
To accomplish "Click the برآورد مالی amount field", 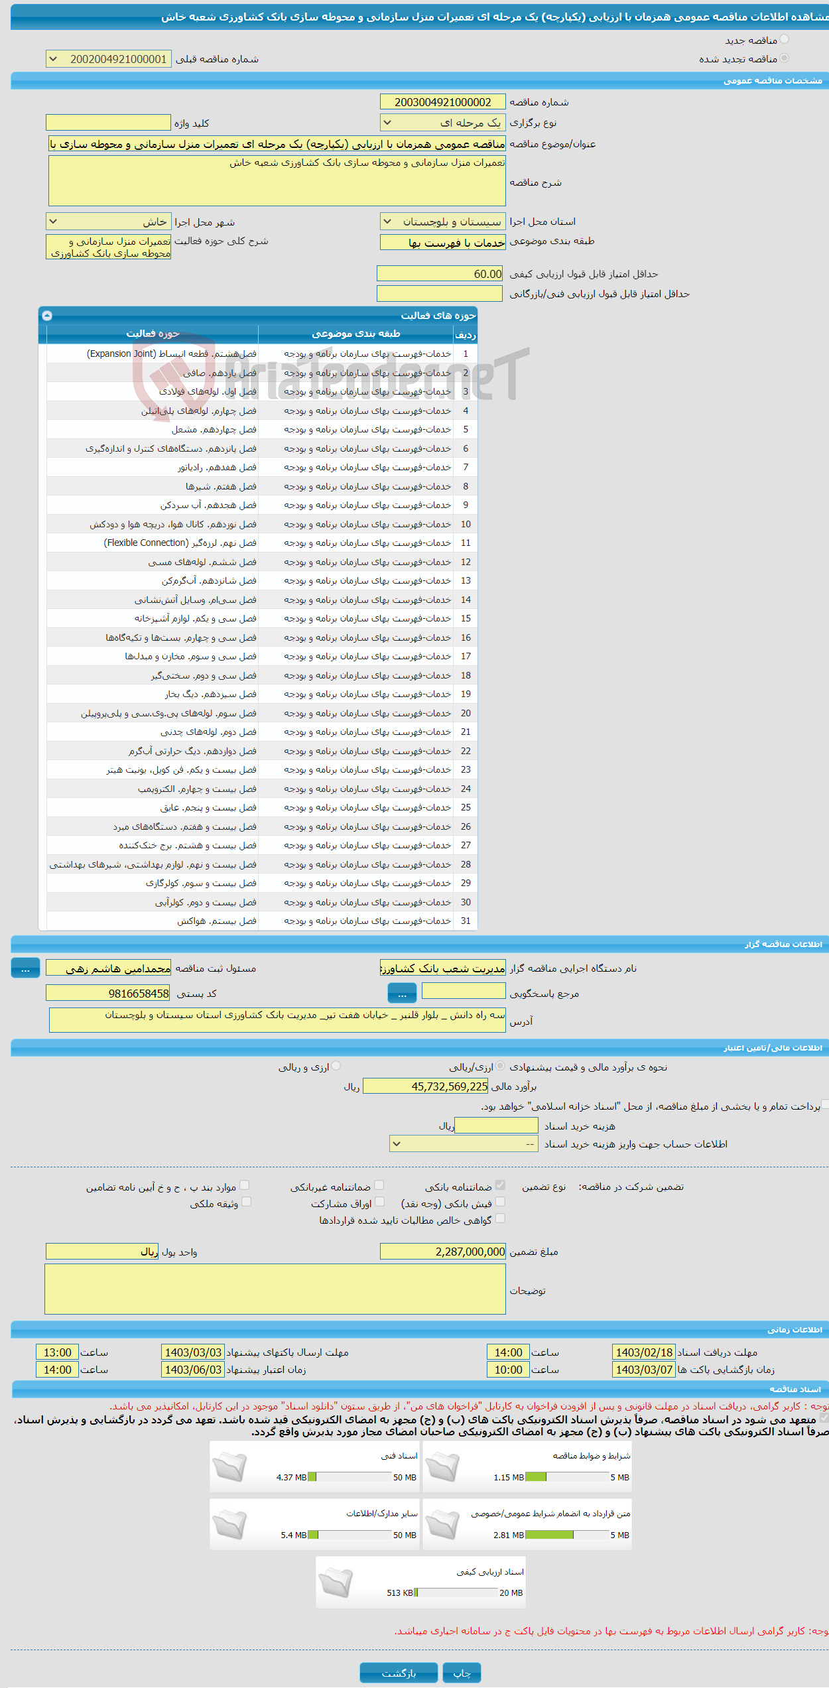I will coord(426,1086).
